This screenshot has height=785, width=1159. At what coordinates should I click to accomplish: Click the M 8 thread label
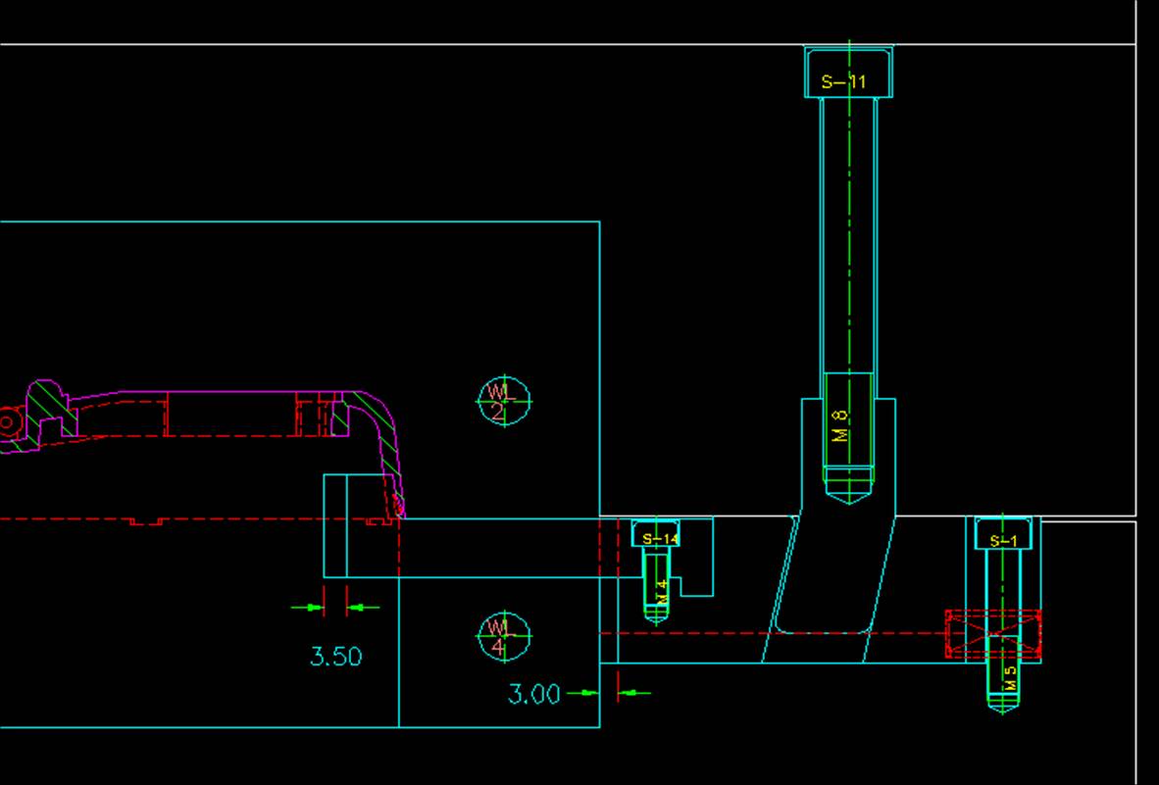pos(840,426)
